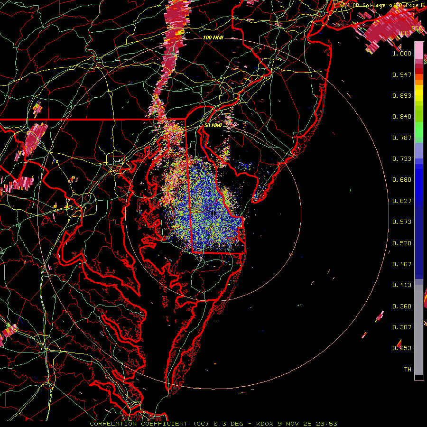Select the 0.893 scale value
The height and width of the screenshot is (427, 427).
402,95
